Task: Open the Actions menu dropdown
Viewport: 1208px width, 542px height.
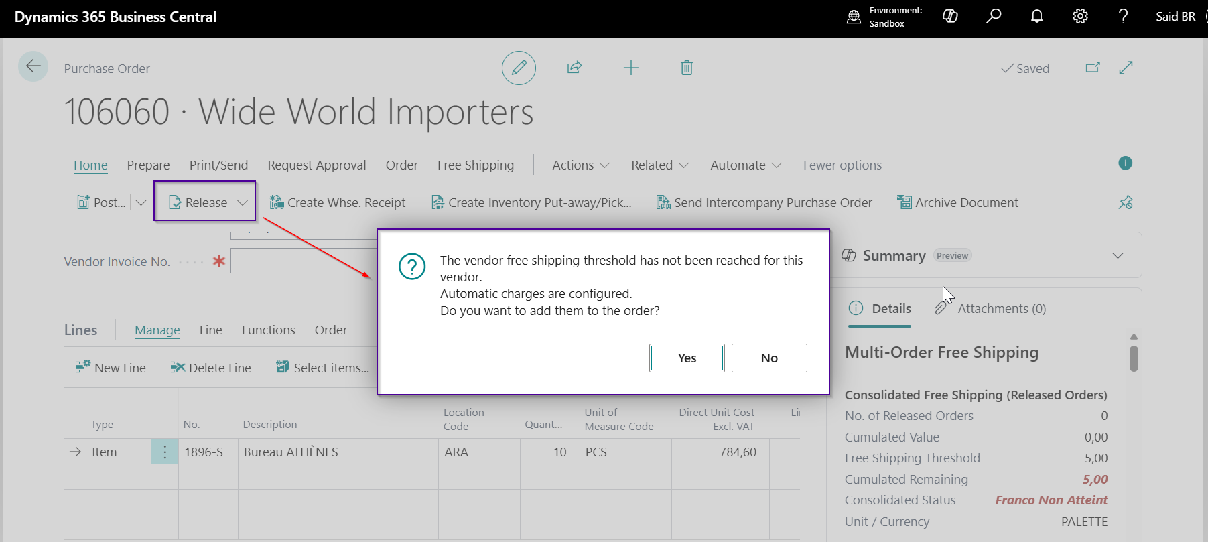Action: tap(581, 165)
